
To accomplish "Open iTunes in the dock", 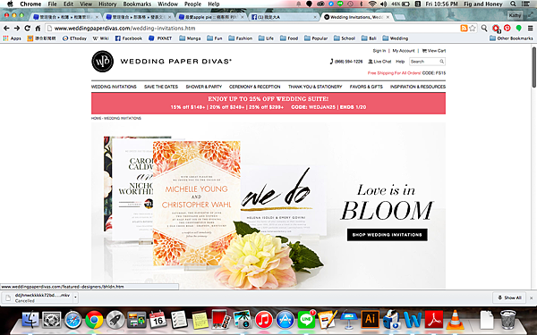I will pyautogui.click(x=264, y=320).
